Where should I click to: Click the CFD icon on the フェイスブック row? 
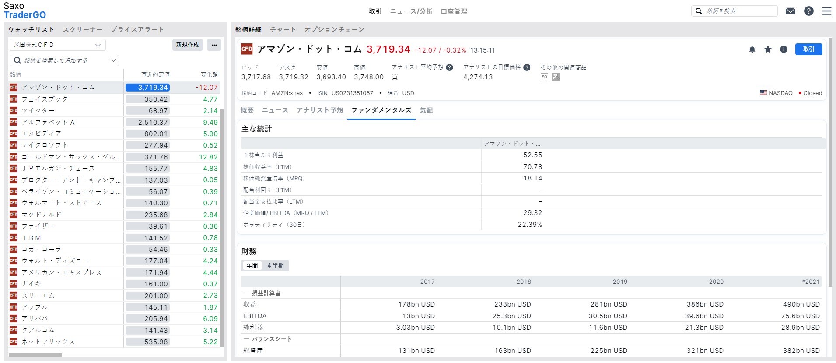click(x=14, y=99)
